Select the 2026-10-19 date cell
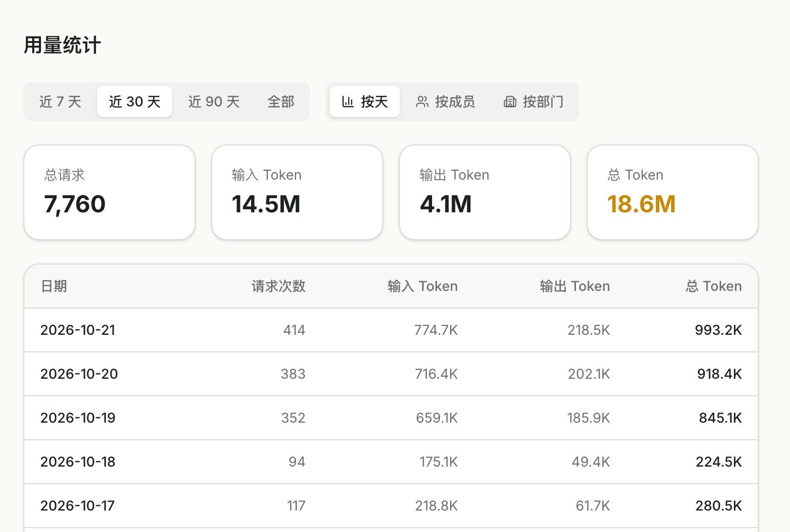 [x=78, y=418]
